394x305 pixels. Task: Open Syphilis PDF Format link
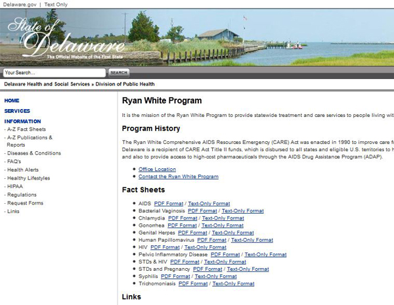pyautogui.click(x=175, y=276)
